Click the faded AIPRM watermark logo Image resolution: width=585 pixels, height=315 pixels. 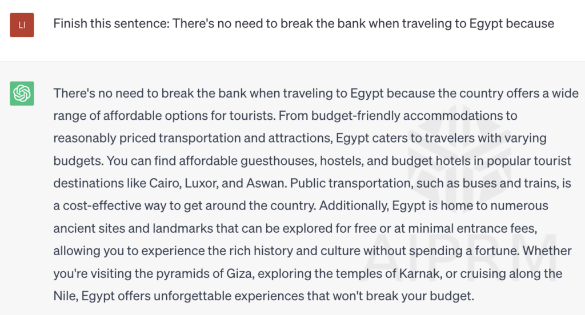[x=459, y=164]
